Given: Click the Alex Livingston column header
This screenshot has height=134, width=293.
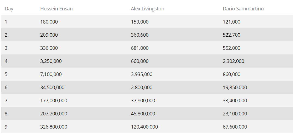Looking at the screenshot, I should [x=147, y=8].
